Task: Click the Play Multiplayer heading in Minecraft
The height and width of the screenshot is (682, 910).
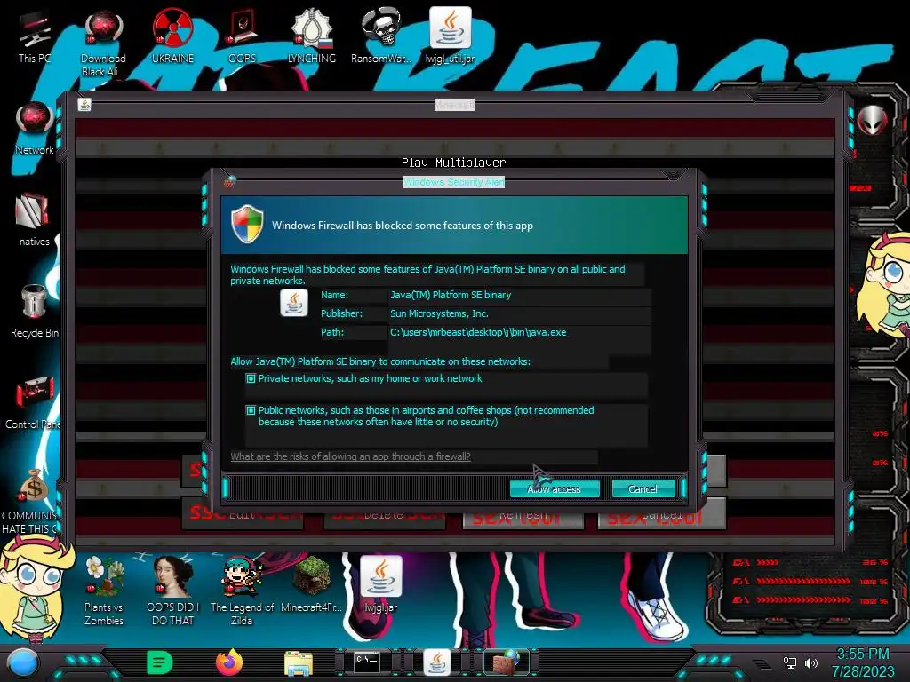Action: (x=454, y=163)
